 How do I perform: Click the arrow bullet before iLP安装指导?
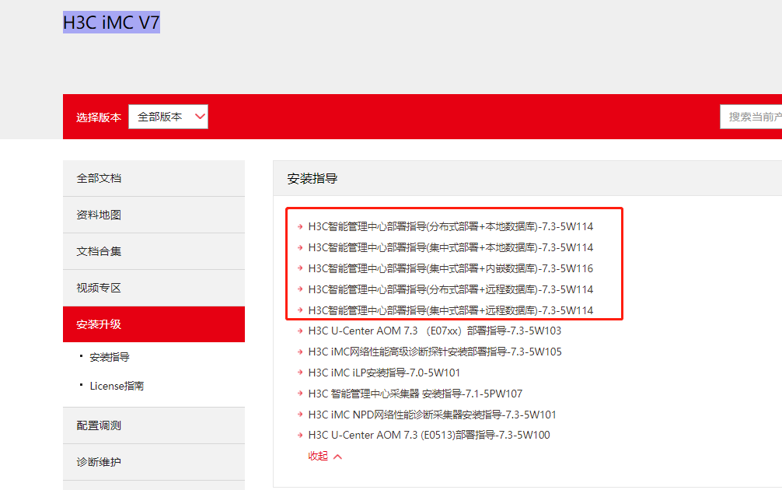point(300,373)
